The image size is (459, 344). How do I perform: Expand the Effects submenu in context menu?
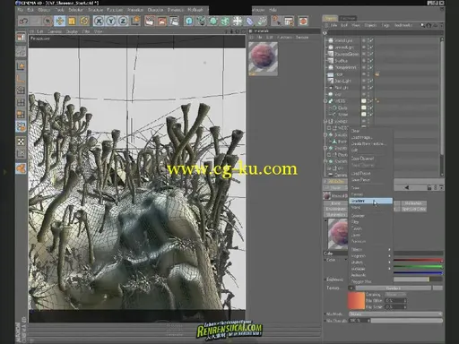pyautogui.click(x=370, y=249)
